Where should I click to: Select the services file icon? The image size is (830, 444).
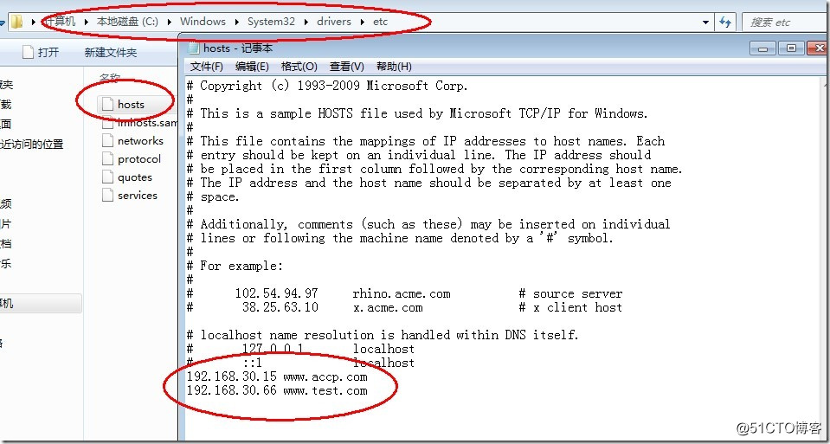pyautogui.click(x=108, y=196)
